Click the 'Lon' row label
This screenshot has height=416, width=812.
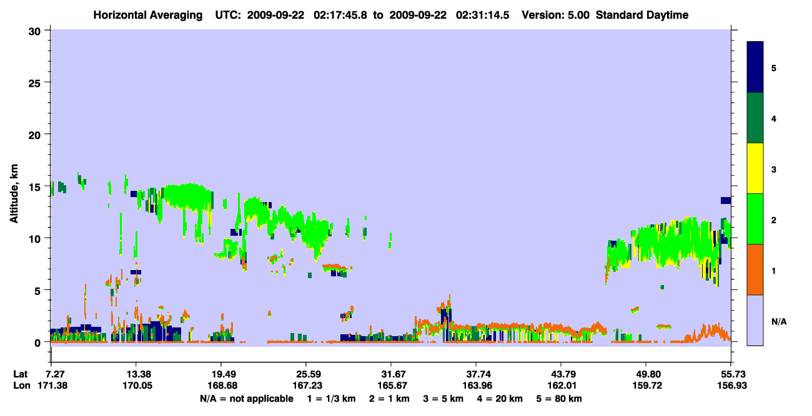pyautogui.click(x=21, y=386)
